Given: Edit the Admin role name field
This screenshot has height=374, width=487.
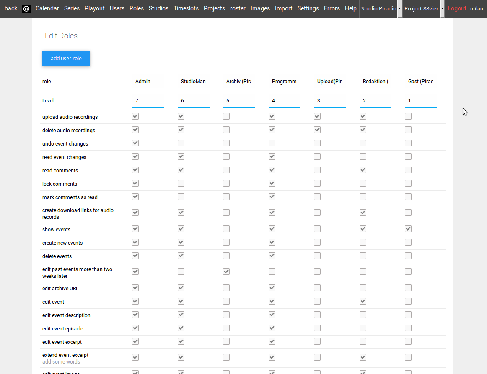Looking at the screenshot, I should (x=148, y=82).
